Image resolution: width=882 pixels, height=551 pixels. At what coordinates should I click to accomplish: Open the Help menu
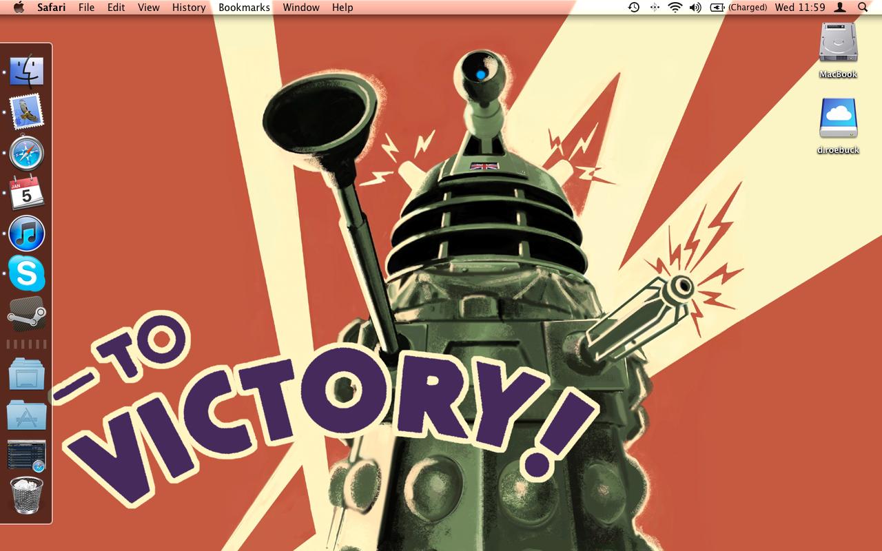tap(342, 7)
